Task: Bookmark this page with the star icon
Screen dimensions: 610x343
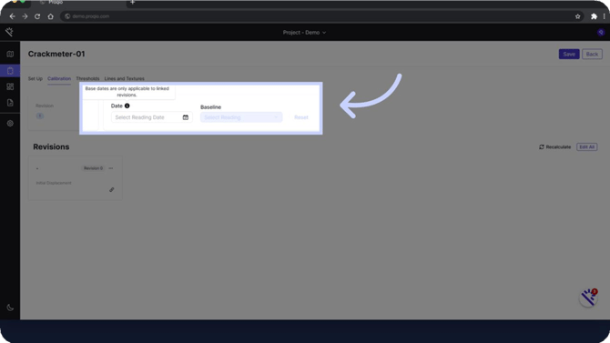Action: [x=578, y=16]
